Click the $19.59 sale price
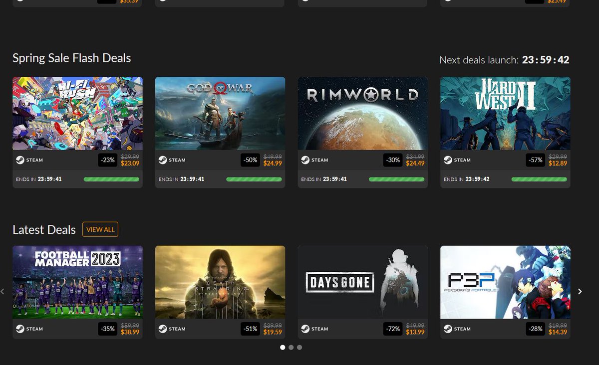Image resolution: width=599 pixels, height=365 pixels. point(273,332)
